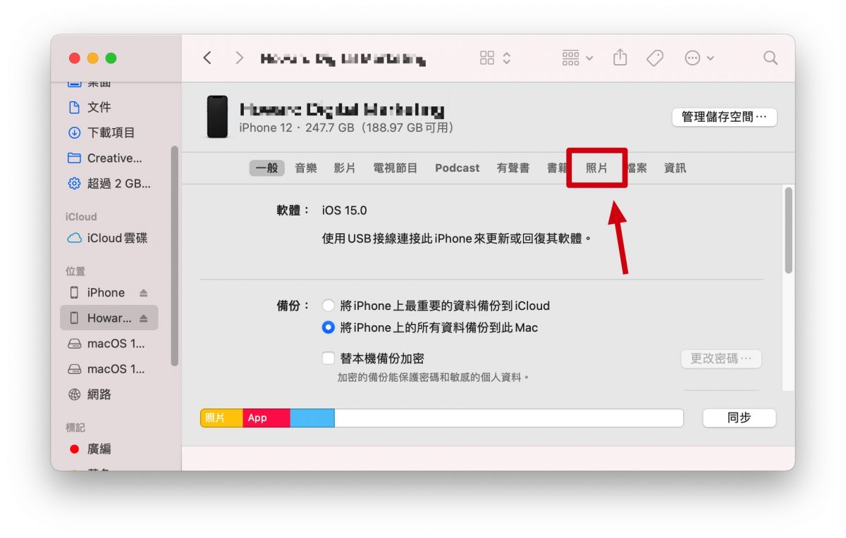Click the iCloud cloud icon

click(x=74, y=238)
